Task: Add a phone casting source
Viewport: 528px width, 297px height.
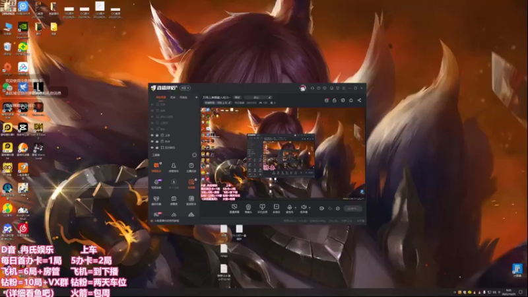Action: pos(262,209)
